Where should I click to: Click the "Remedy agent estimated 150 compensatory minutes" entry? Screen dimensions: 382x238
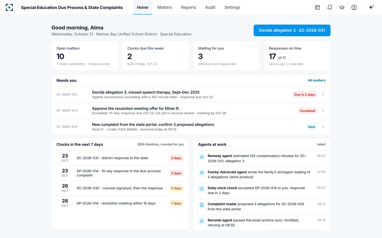click(262, 158)
